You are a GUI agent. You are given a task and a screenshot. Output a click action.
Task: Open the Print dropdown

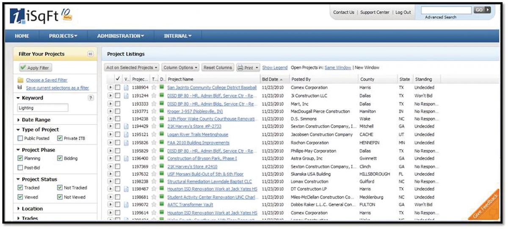coord(248,68)
